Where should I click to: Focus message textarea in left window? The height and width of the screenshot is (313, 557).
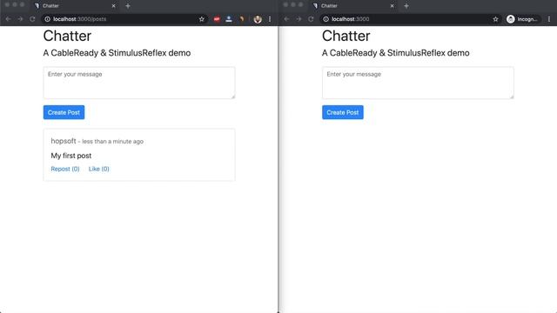coord(139,83)
